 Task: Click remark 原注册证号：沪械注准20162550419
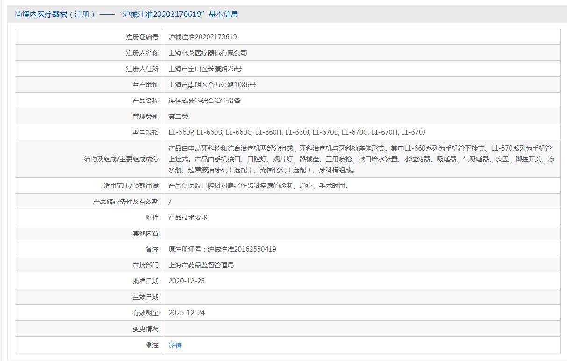[x=222, y=249]
